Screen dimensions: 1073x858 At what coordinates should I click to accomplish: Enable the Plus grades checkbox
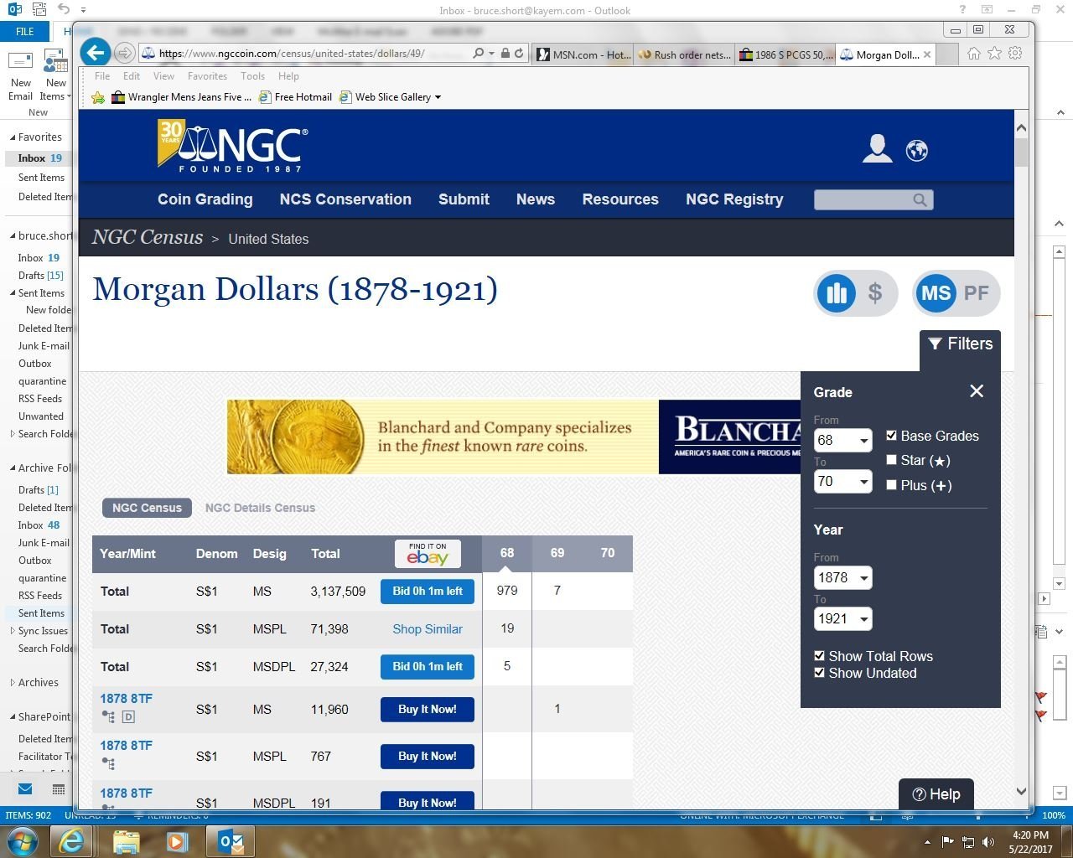pyautogui.click(x=891, y=485)
